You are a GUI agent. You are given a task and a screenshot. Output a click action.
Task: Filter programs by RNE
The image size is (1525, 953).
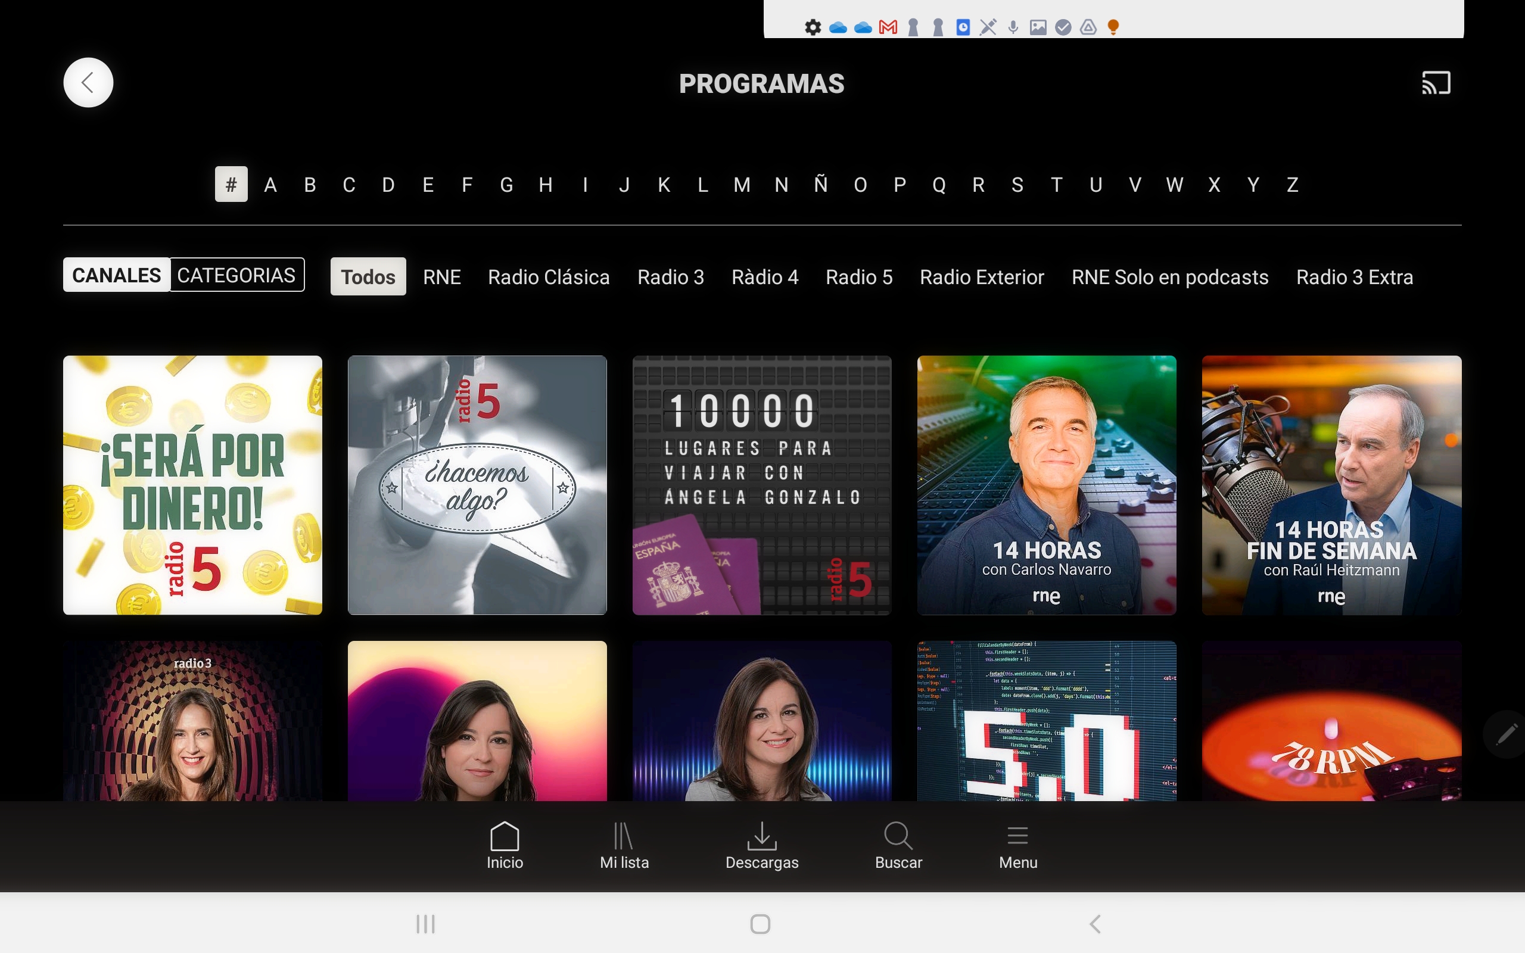(442, 277)
